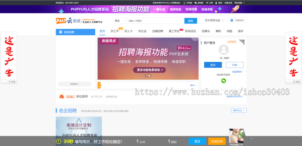The height and width of the screenshot is (146, 302).
Task: Open the 手机版 mobile phone icon link
Action: 184,3
